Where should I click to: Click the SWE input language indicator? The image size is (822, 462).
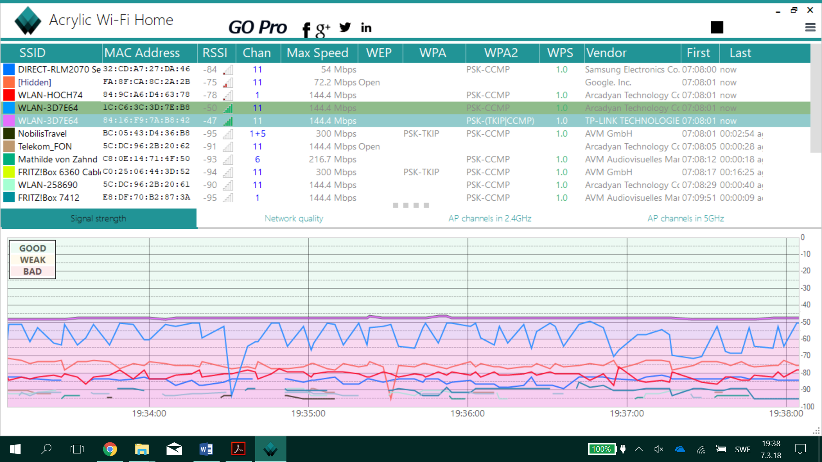(743, 450)
